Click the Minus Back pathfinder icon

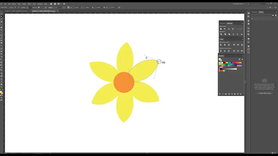tap(241, 34)
